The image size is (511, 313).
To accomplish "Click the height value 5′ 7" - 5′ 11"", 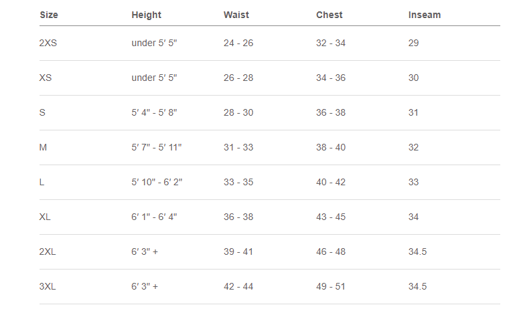I will point(156,147).
